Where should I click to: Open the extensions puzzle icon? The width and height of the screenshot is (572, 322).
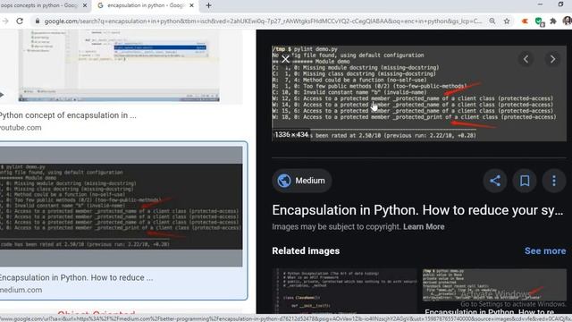point(553,21)
